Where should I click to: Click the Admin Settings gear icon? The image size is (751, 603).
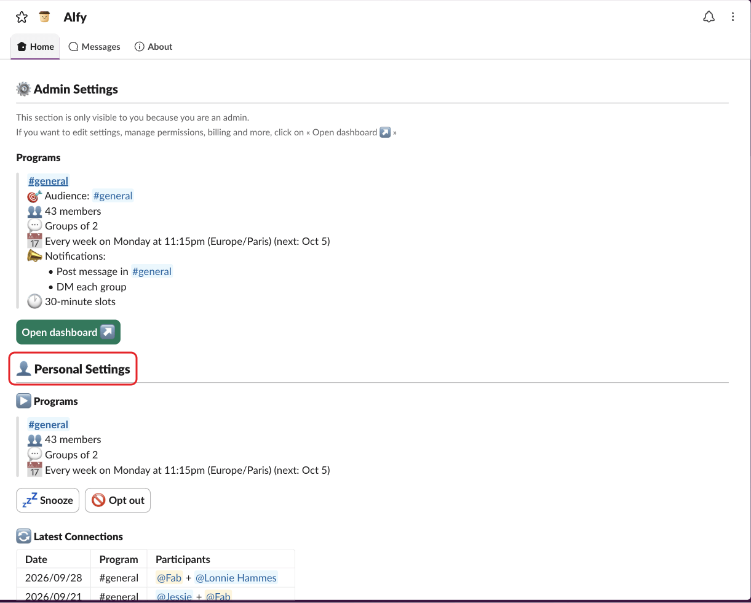click(23, 89)
